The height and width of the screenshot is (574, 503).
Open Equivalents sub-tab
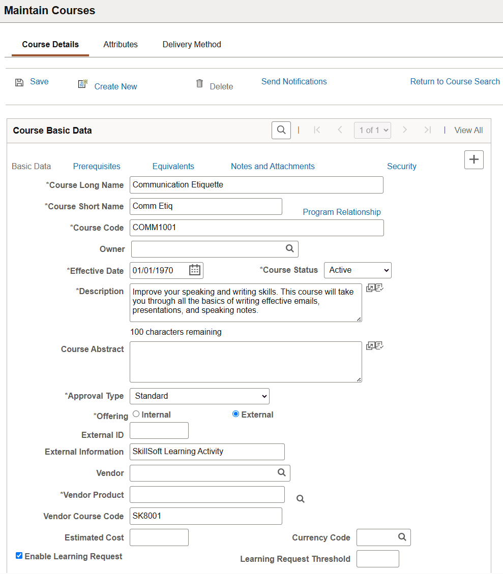(173, 166)
